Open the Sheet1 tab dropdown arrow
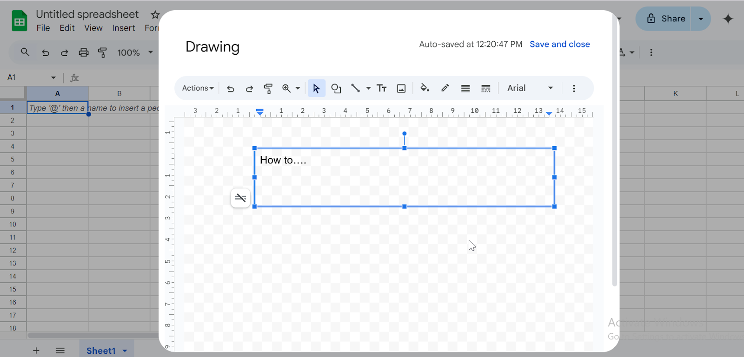Screen dimensions: 744x357 (125, 351)
